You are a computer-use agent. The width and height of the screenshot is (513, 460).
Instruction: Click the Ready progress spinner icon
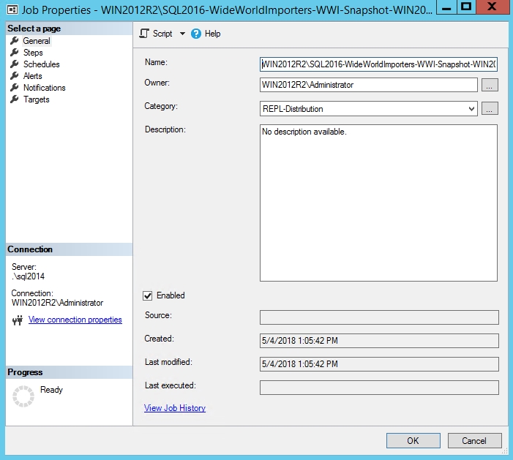click(x=23, y=396)
